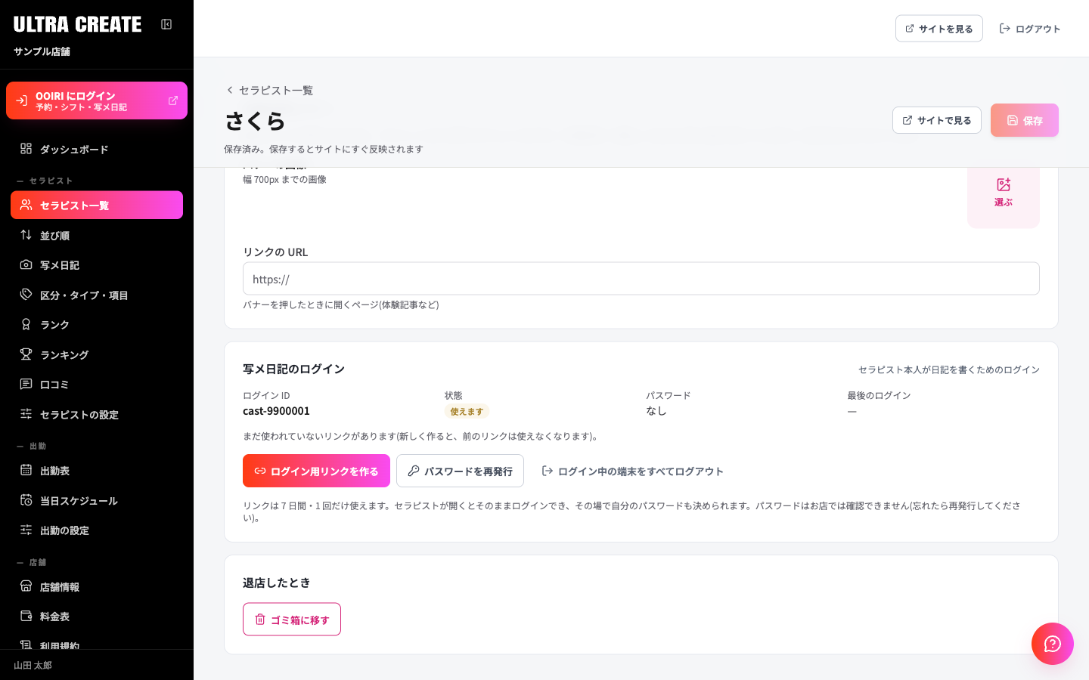Click the サイトを見る button in header

[x=939, y=29]
